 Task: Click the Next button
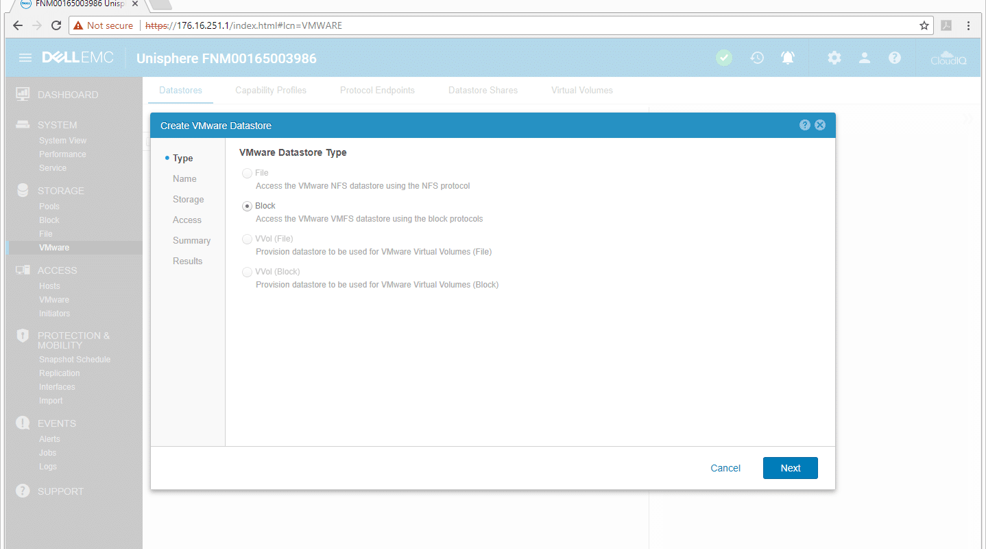tap(790, 468)
